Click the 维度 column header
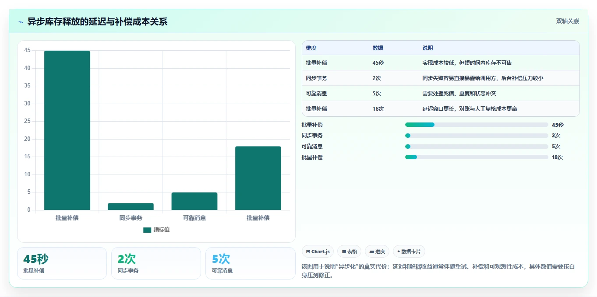 [311, 48]
